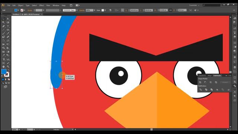Select the Lasso tool
Viewport: 238px width, 134px height.
pyautogui.click(x=8, y=22)
